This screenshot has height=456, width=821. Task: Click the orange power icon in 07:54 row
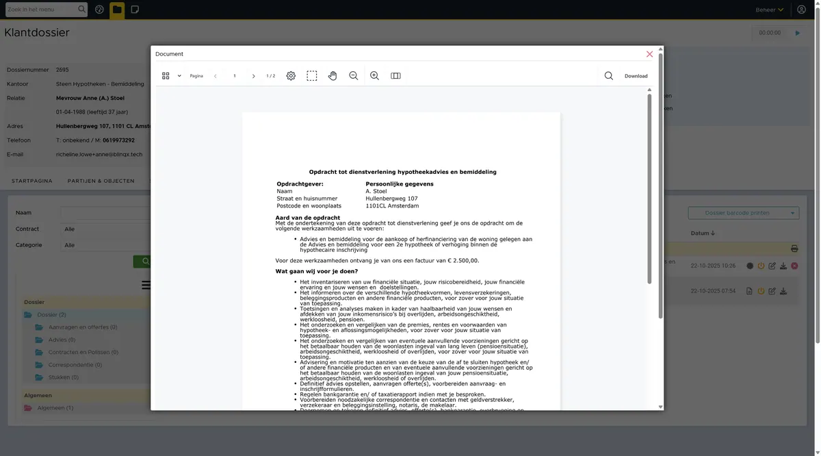(761, 291)
